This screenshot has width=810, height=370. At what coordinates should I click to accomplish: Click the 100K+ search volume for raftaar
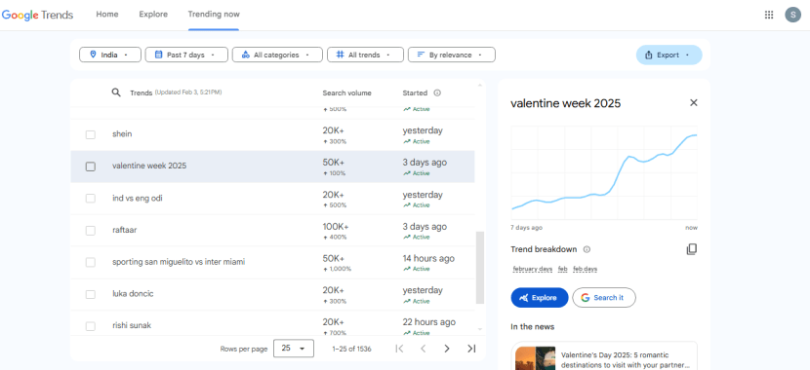pyautogui.click(x=336, y=227)
